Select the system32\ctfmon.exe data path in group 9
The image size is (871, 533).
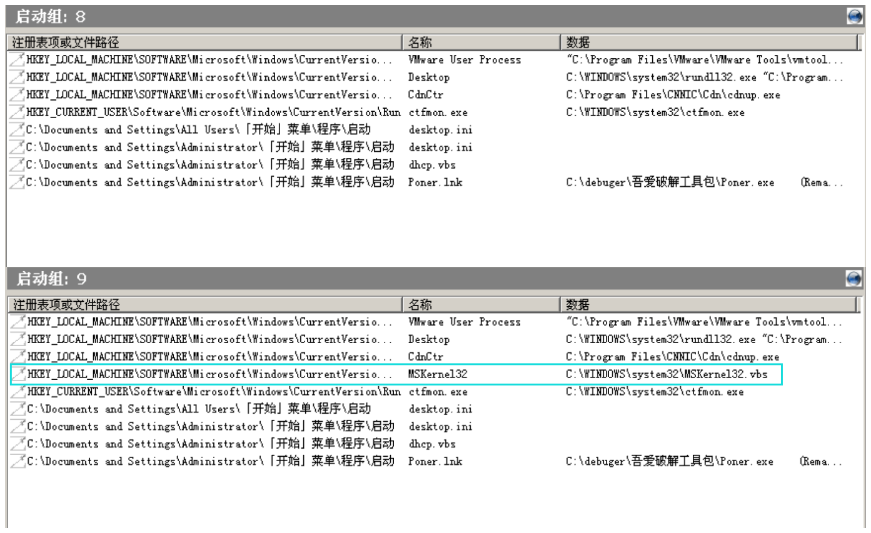655,392
